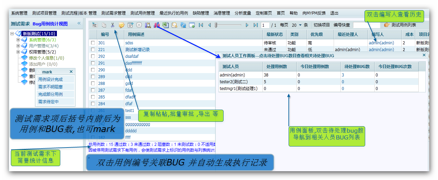Click 切换项目 button
This screenshot has width=438, height=180.
point(322,25)
